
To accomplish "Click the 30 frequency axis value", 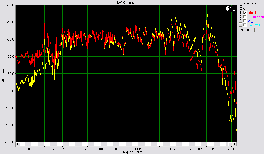I will point(28,149).
